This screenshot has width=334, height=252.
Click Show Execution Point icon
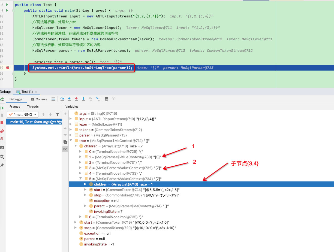click(53, 99)
